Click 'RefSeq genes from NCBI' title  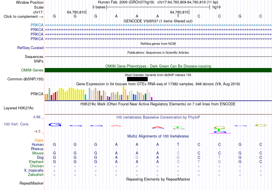coord(158,44)
